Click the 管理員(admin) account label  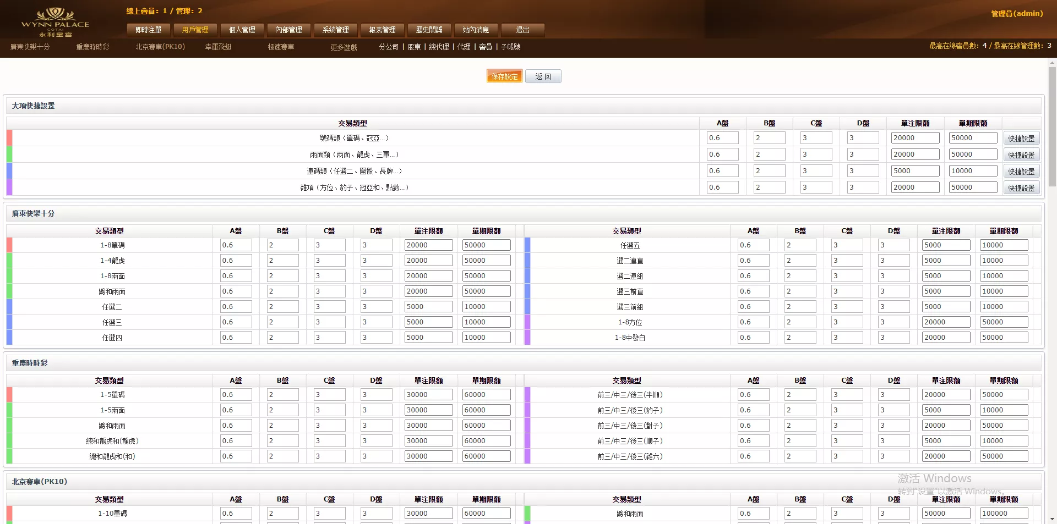pyautogui.click(x=1016, y=13)
